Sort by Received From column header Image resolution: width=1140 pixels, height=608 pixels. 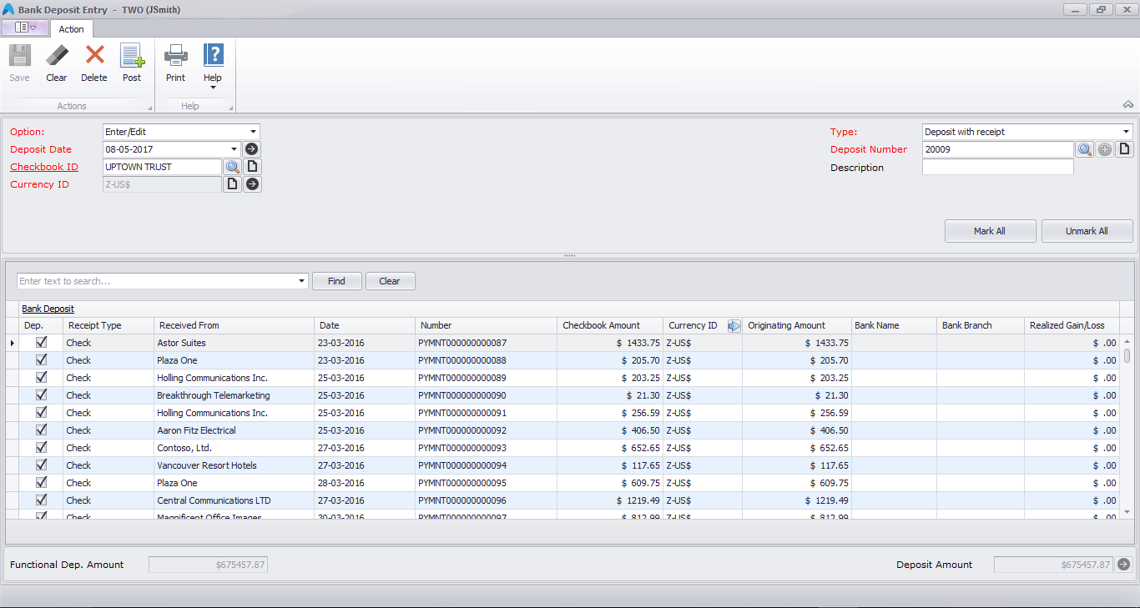[235, 325]
